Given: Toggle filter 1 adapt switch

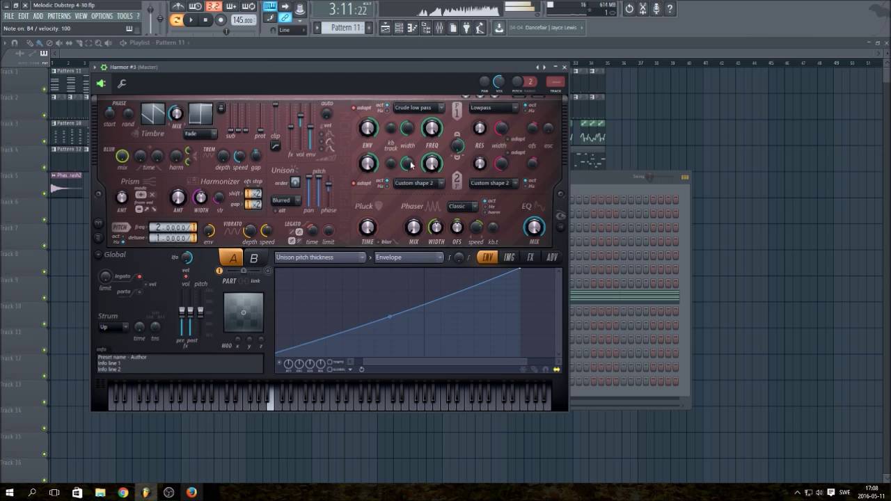Looking at the screenshot, I should (354, 108).
